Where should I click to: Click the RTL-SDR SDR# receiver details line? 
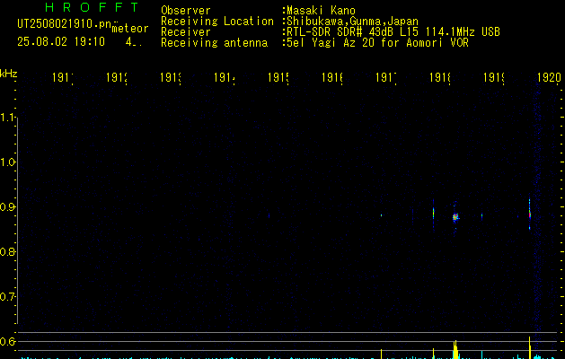[x=393, y=32]
